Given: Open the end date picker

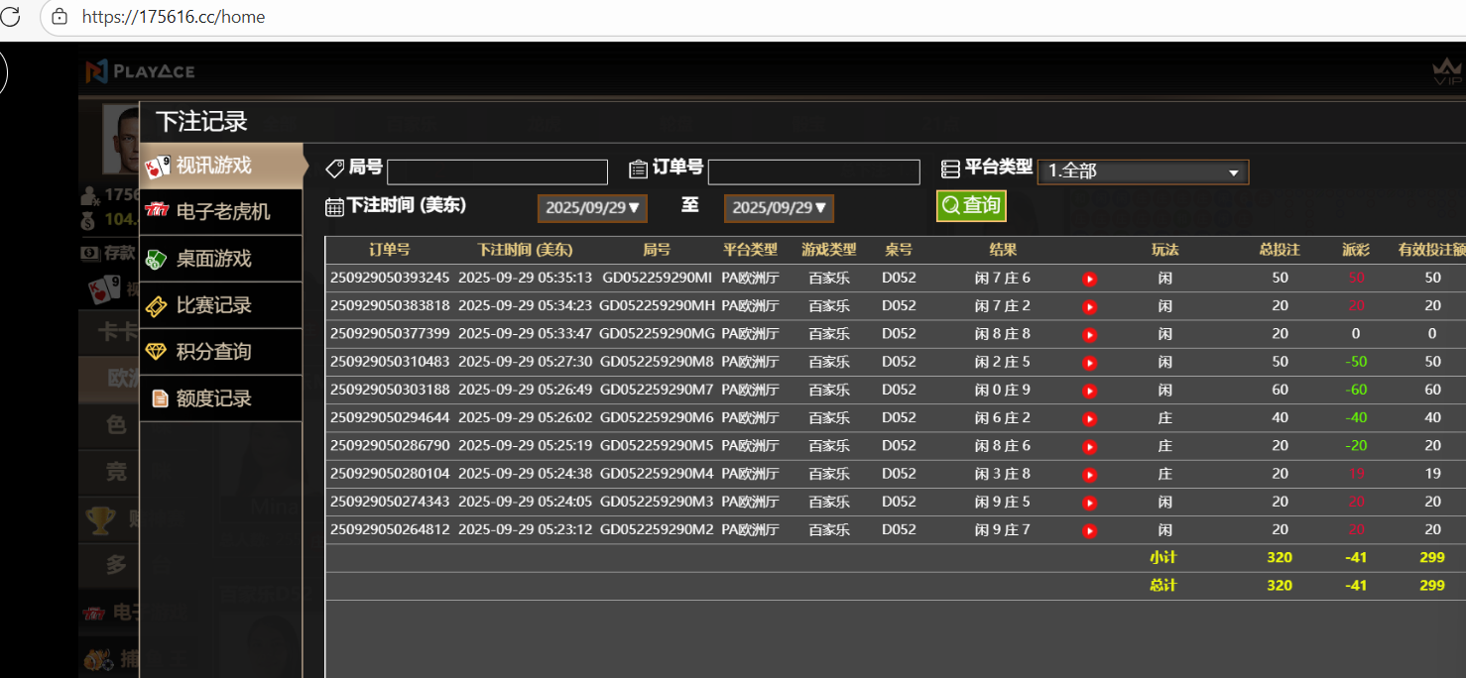Looking at the screenshot, I should coord(779,208).
